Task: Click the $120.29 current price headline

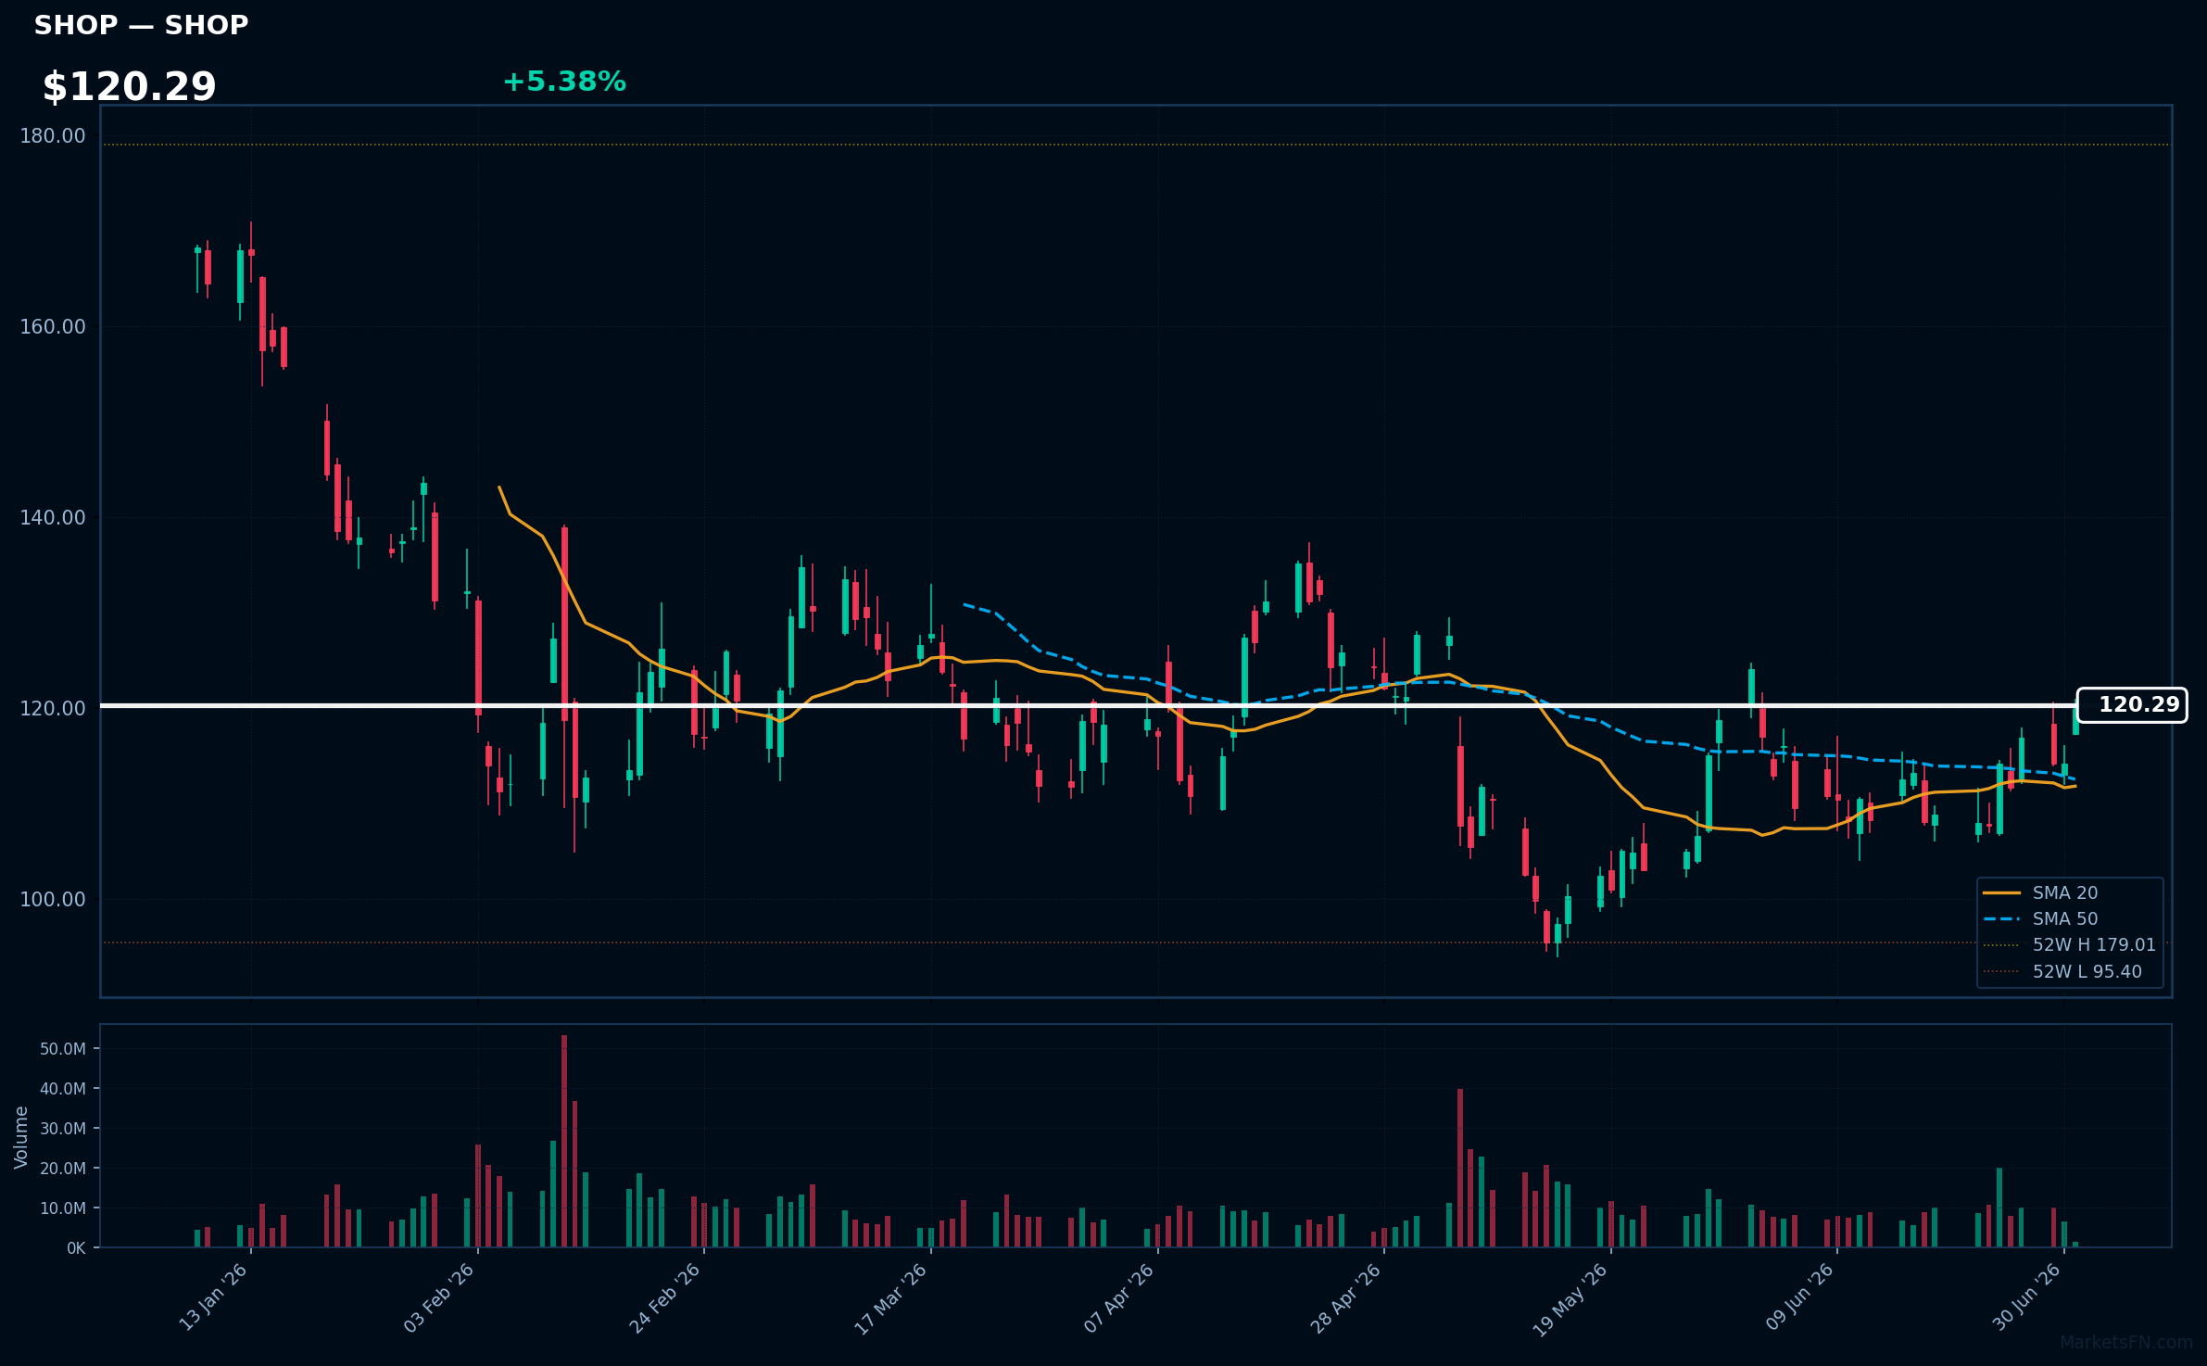Action: tap(129, 87)
